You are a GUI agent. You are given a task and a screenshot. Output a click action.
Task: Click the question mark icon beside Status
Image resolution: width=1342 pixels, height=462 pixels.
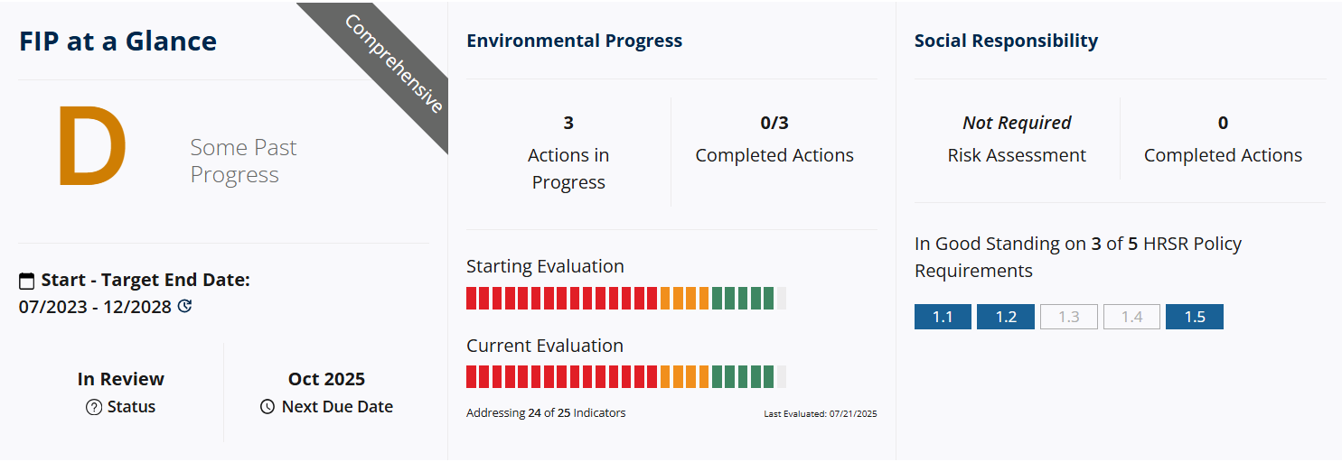[94, 407]
